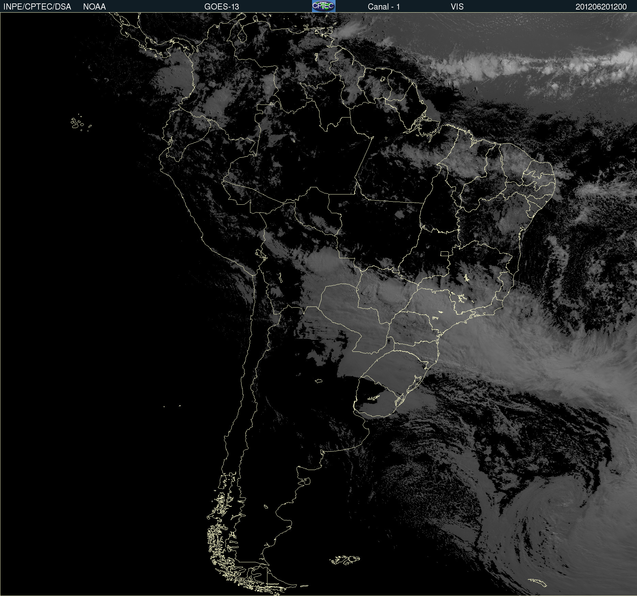This screenshot has height=596, width=637.
Task: Click the VIS channel label
Action: click(x=457, y=7)
